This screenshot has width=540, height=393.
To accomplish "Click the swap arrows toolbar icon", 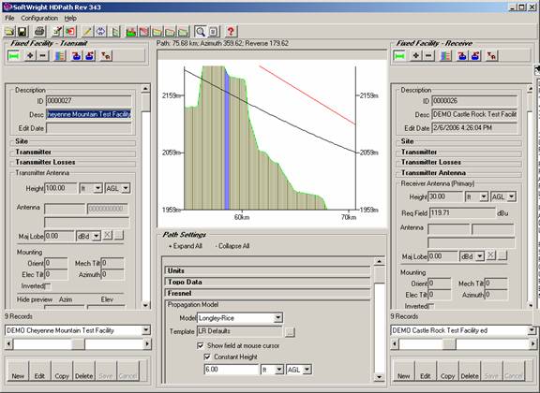I will (100, 32).
